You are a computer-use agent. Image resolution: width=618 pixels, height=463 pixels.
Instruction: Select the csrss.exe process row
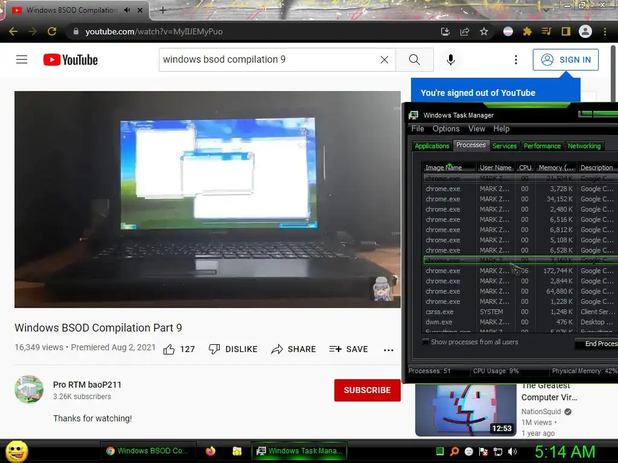click(x=521, y=312)
